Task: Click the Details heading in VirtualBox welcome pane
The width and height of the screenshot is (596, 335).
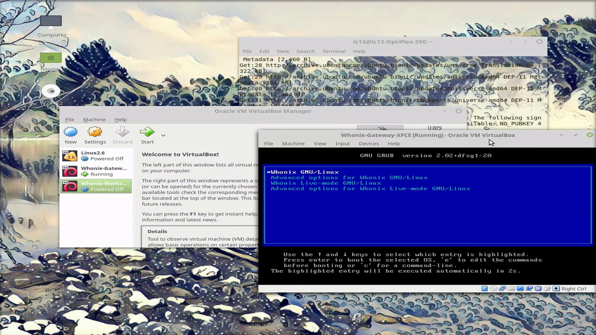Action: tap(157, 231)
